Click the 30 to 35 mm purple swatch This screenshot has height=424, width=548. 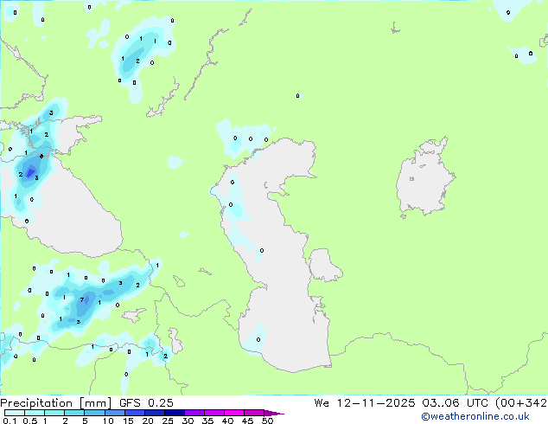pos(194,413)
